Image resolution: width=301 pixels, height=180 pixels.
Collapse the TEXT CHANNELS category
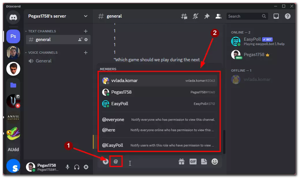(42, 31)
